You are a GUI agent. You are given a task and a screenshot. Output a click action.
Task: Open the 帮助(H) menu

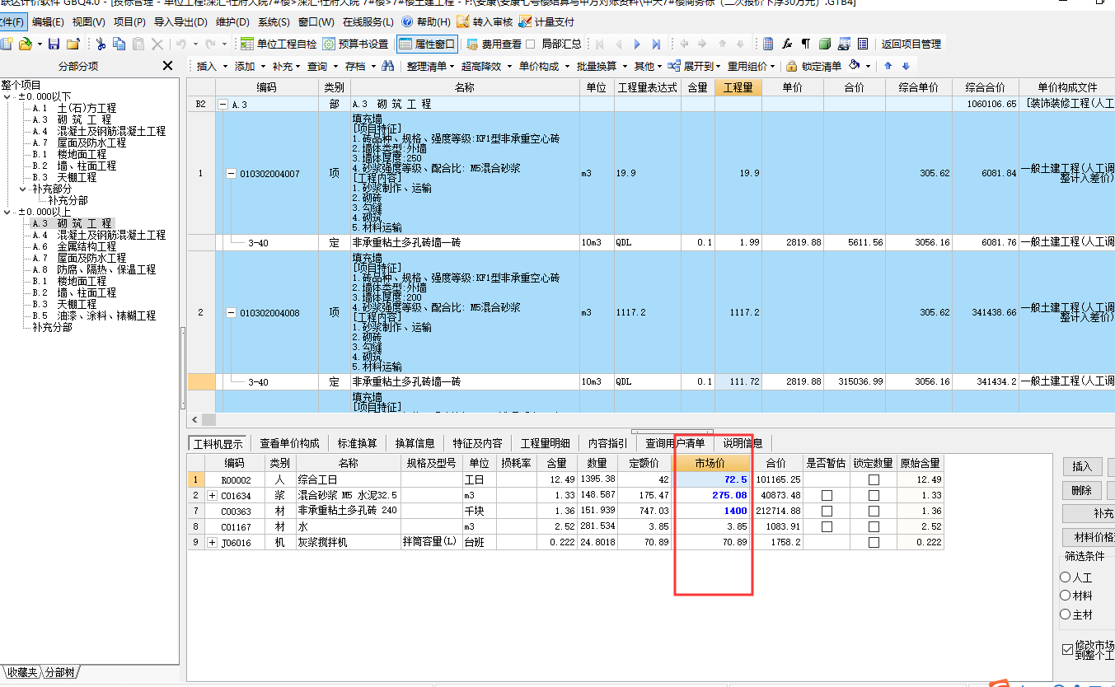428,21
